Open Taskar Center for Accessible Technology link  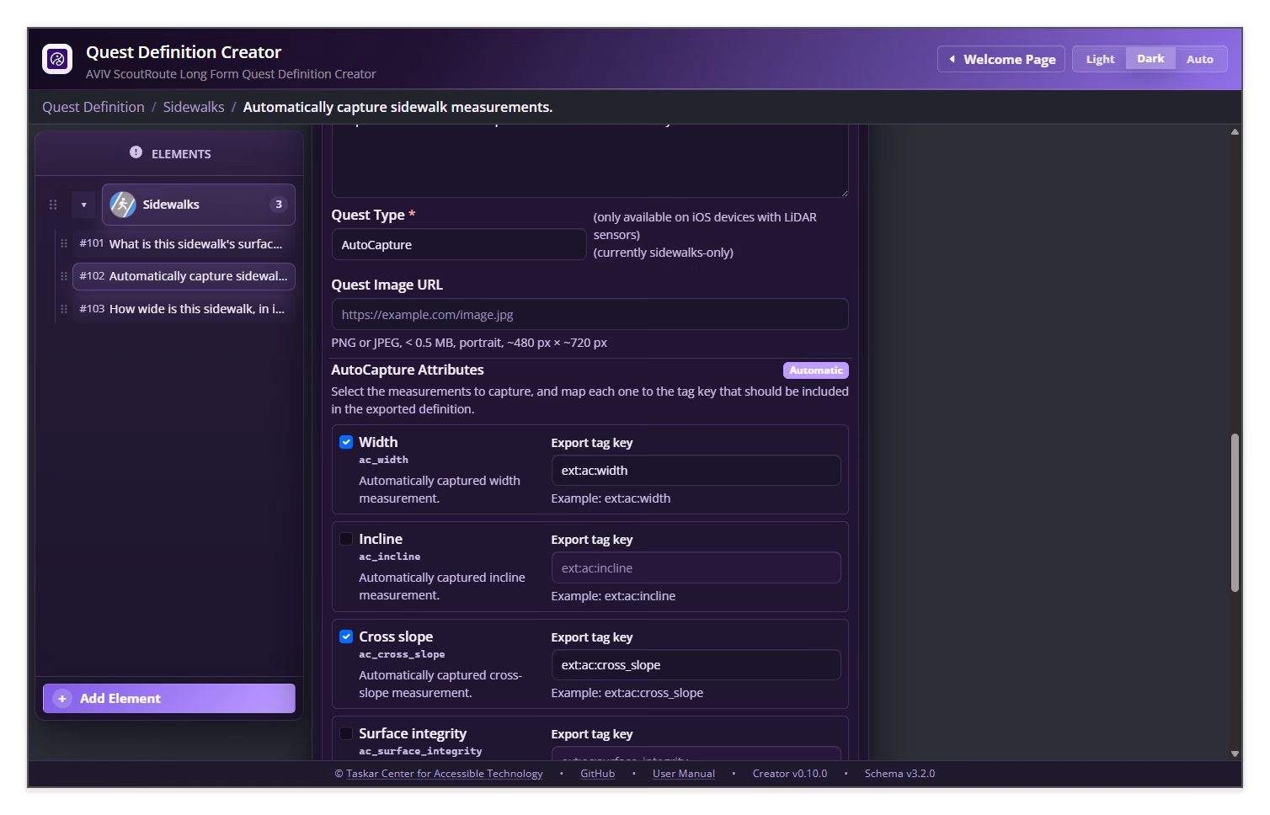[445, 774]
